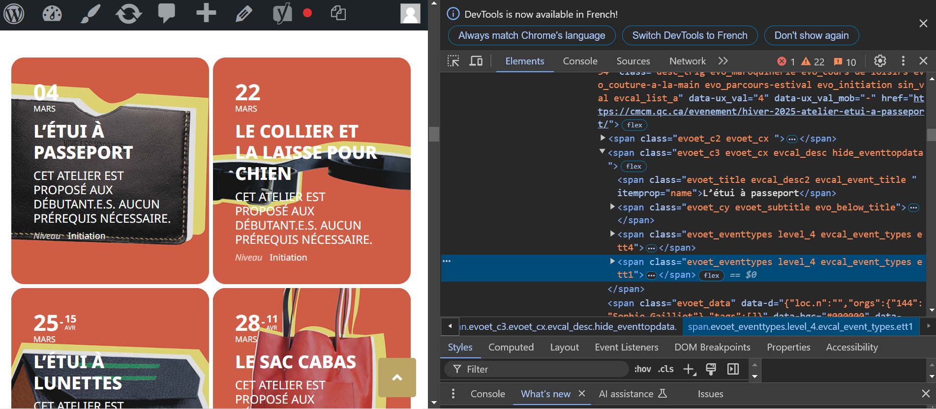Switch to AI assistance drawer tab
Screen dimensions: 936x409
point(633,394)
